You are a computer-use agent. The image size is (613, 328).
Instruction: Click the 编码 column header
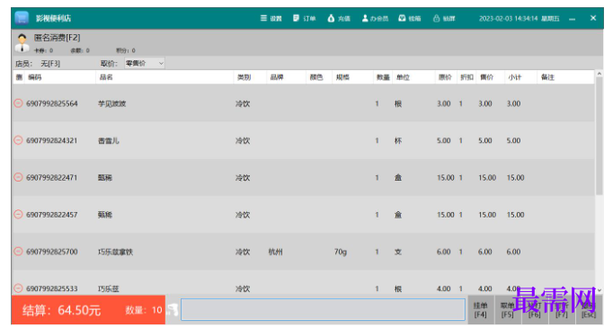click(x=34, y=77)
